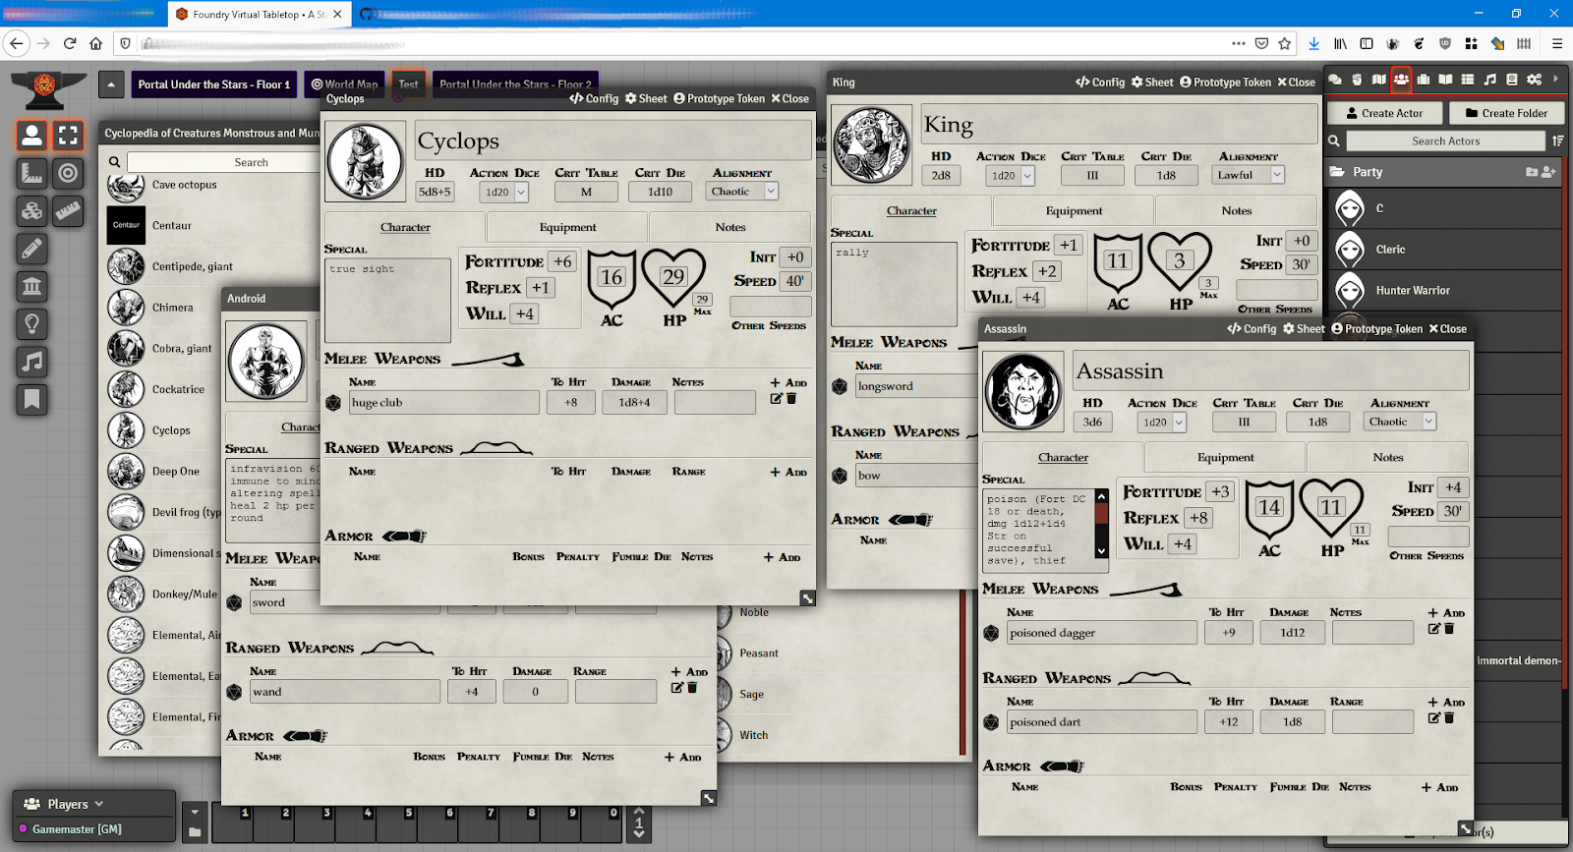Open Prototype Token for the King sheet
Screen dimensions: 1573x852
pyautogui.click(x=1225, y=83)
